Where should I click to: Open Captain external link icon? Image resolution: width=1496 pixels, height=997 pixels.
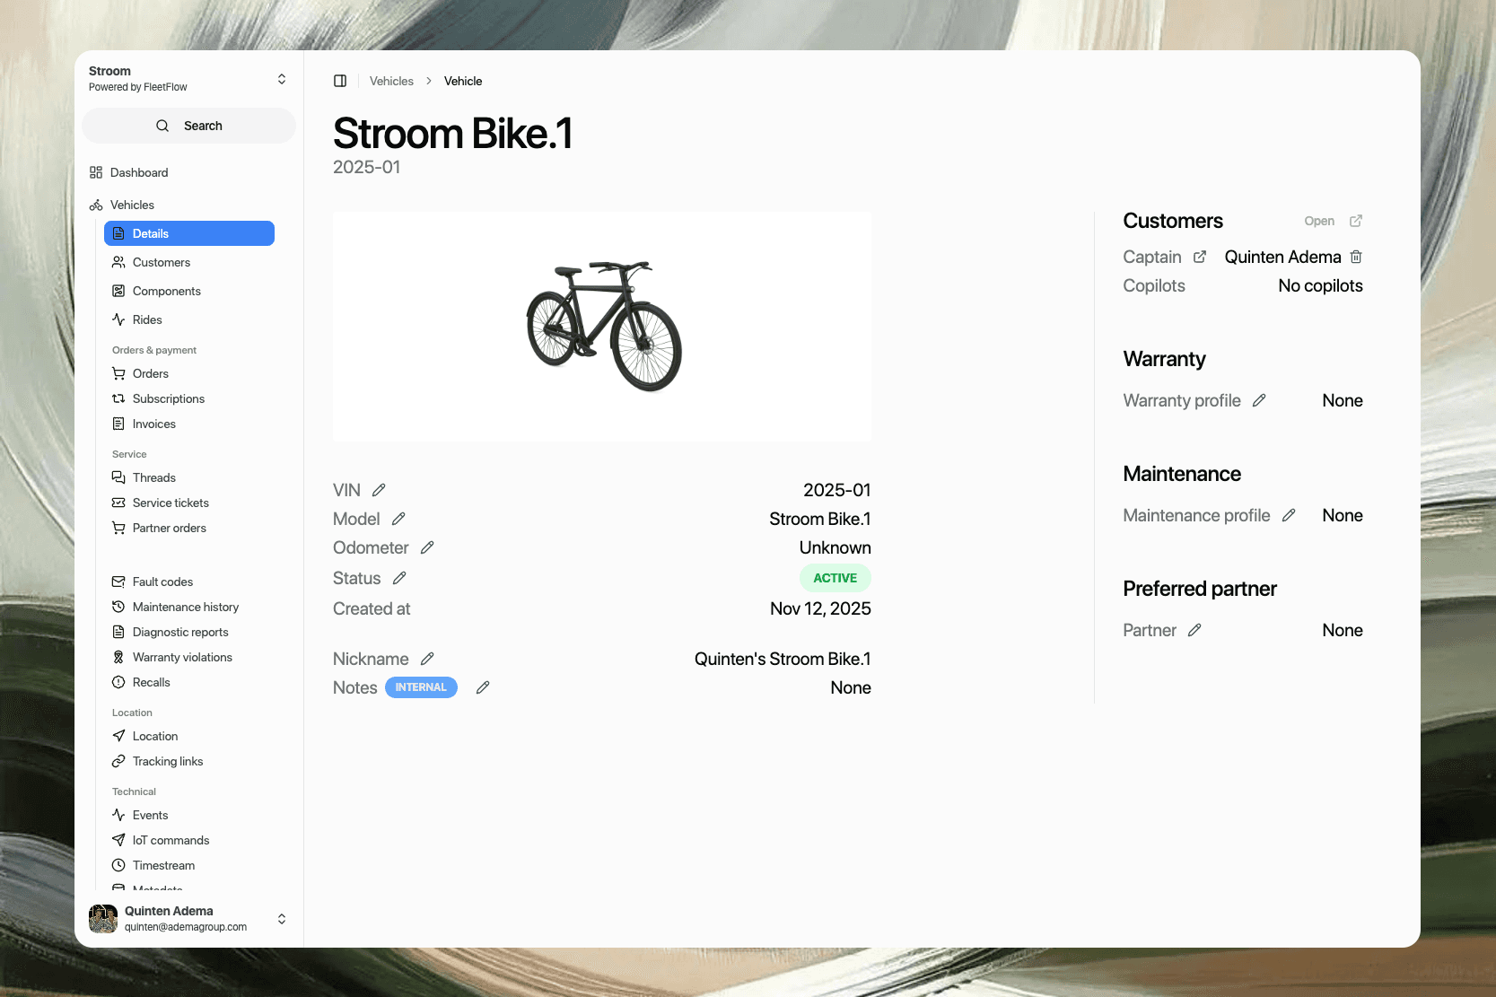point(1200,257)
